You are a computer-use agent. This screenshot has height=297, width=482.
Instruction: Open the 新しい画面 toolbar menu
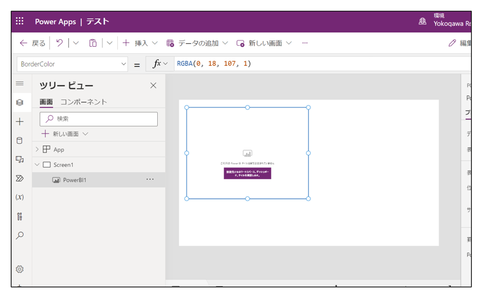264,43
